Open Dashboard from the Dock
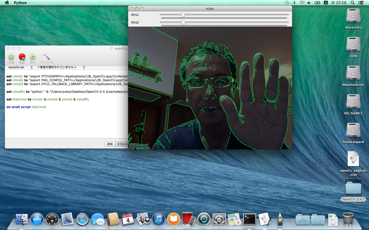Viewport: 369px width, 230px height. [x=52, y=219]
